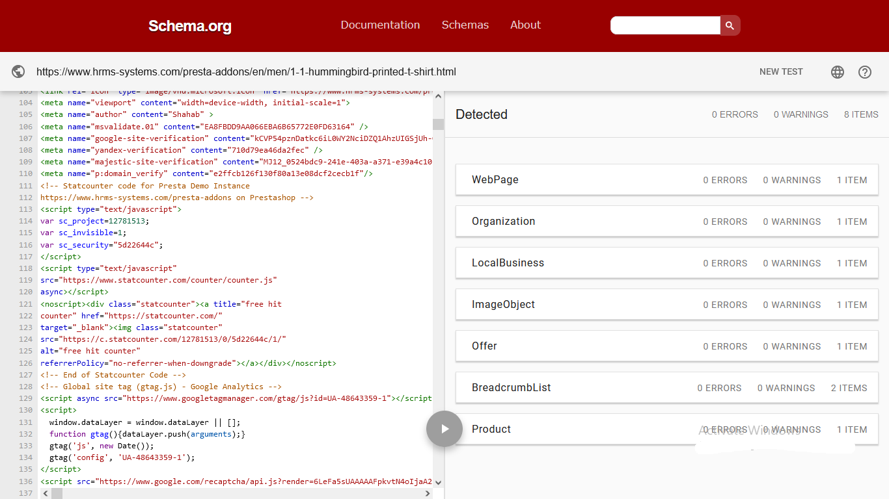Click the recaptcha api.js script line

coord(236,481)
